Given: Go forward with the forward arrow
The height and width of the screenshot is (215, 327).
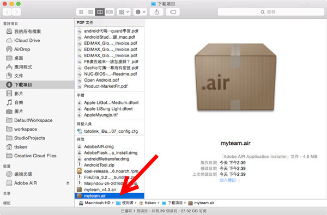Looking at the screenshot, I should (x=16, y=12).
